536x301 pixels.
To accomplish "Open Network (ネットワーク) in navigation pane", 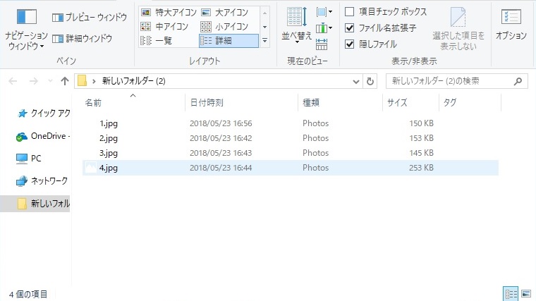I will pos(42,180).
